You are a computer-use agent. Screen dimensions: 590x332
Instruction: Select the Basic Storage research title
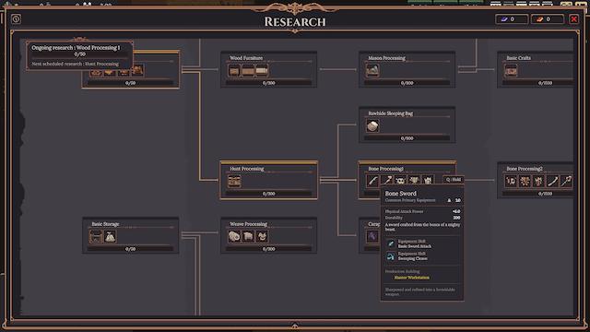[x=105, y=224]
